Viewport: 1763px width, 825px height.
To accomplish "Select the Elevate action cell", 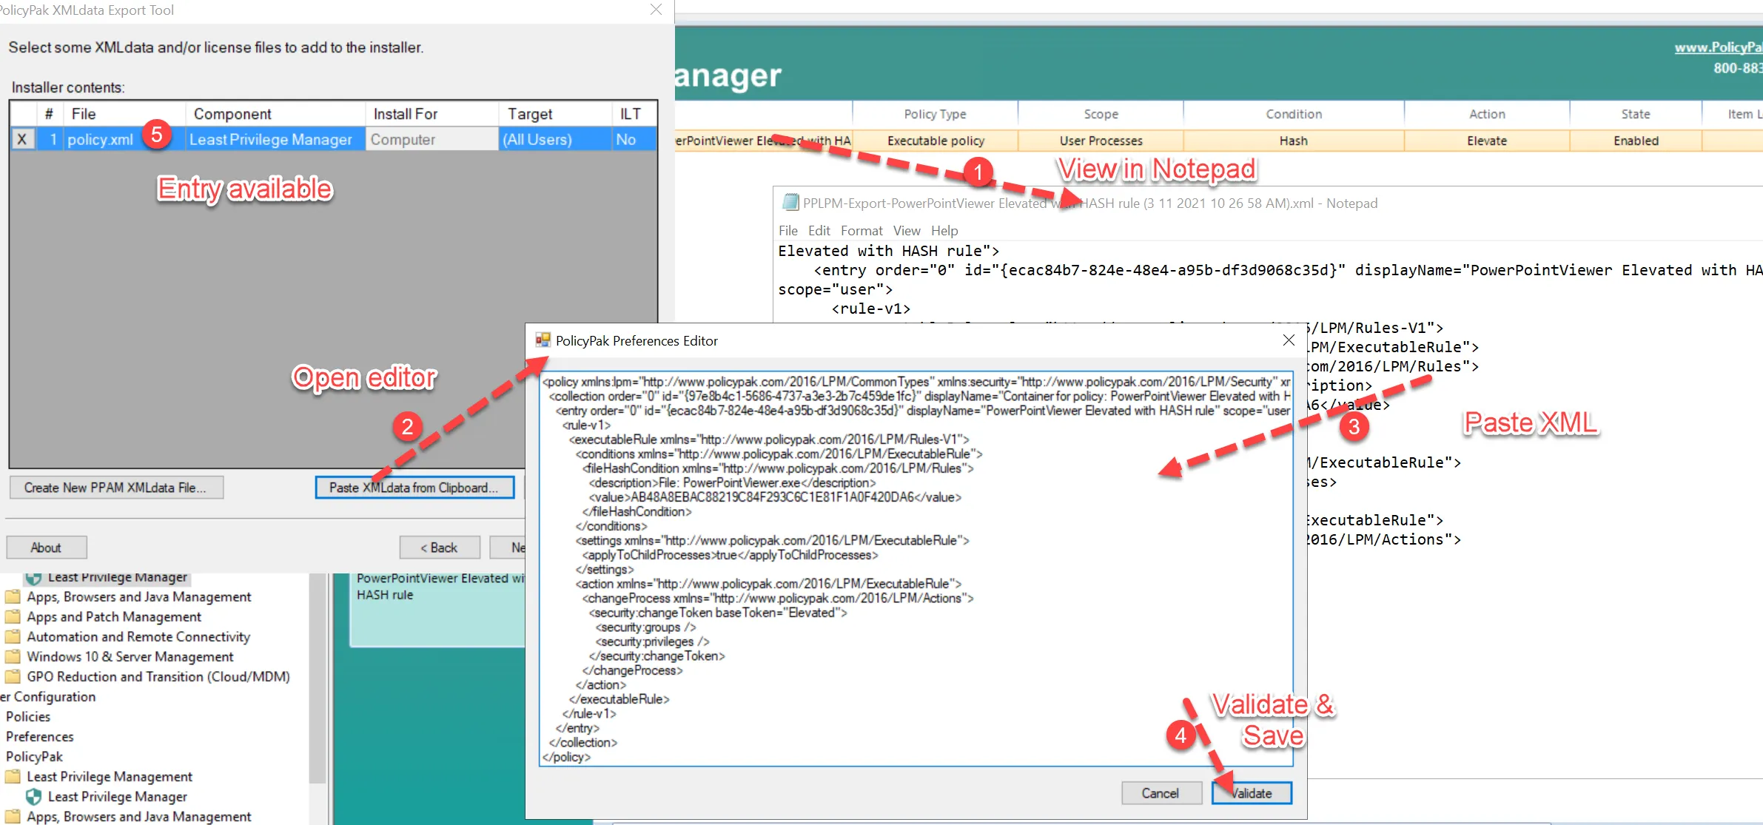I will (x=1487, y=141).
